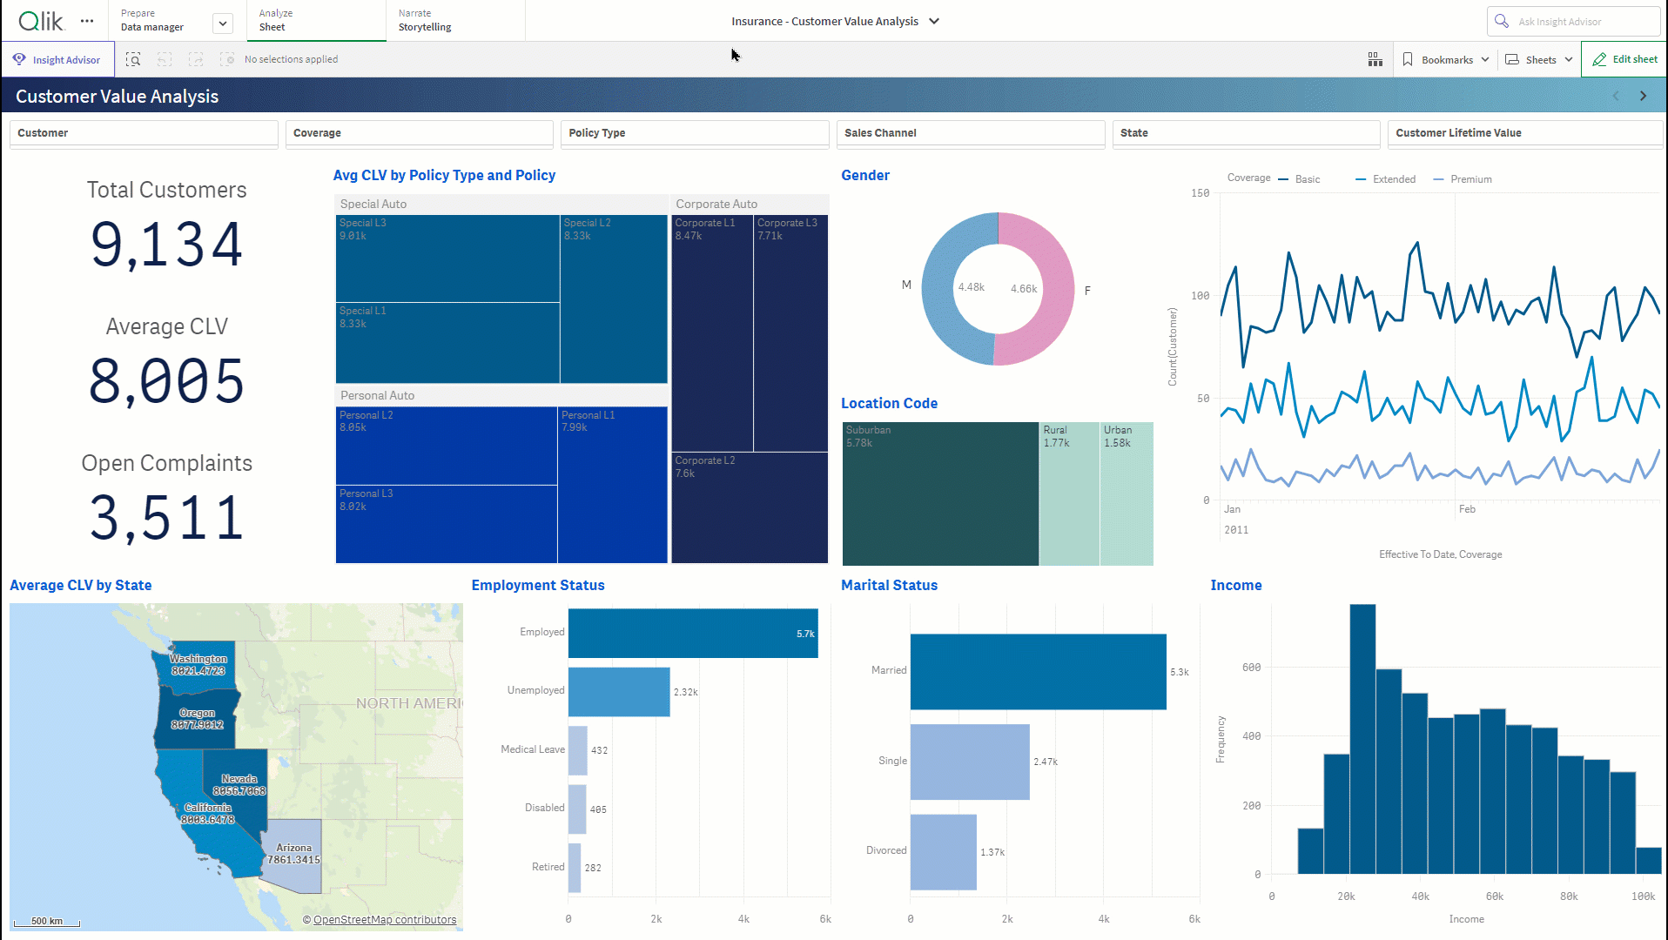Open the global menu ellipsis next to Qlik logo
The width and height of the screenshot is (1668, 940).
pos(86,20)
